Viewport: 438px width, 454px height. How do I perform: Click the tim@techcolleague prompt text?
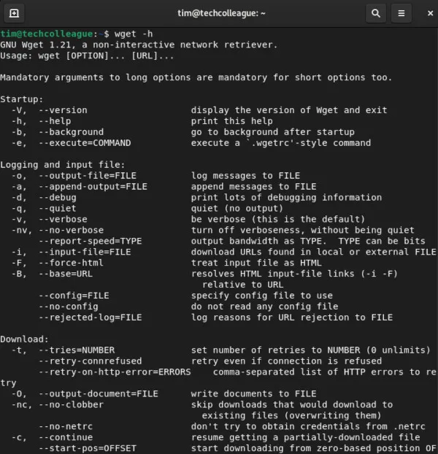point(47,34)
